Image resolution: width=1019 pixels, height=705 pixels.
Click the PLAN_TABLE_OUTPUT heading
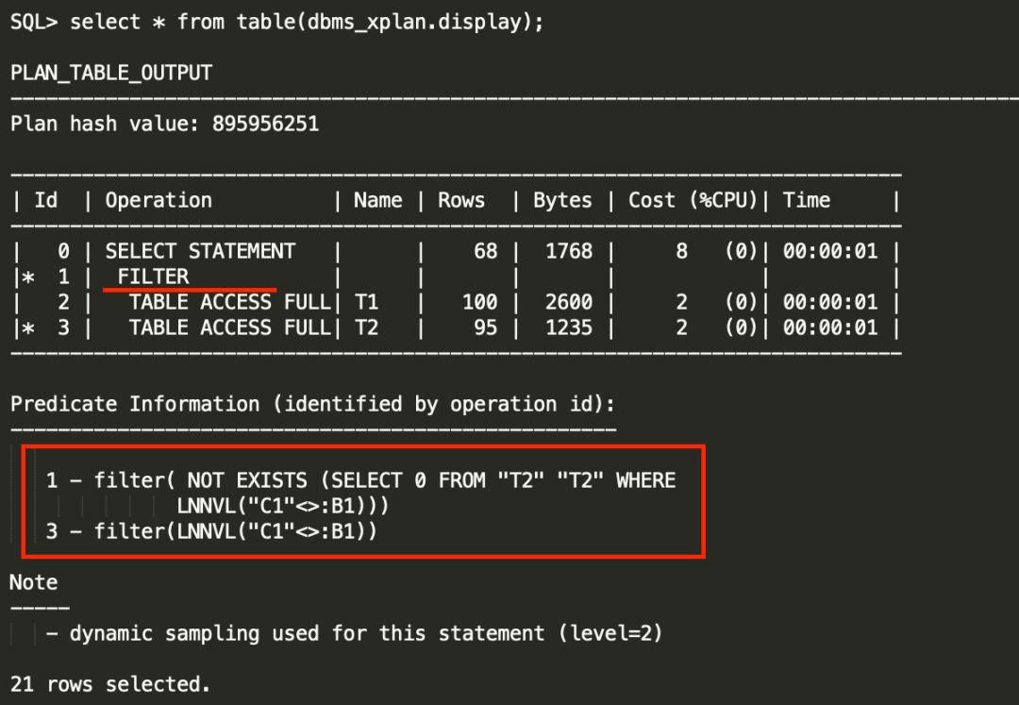(111, 73)
